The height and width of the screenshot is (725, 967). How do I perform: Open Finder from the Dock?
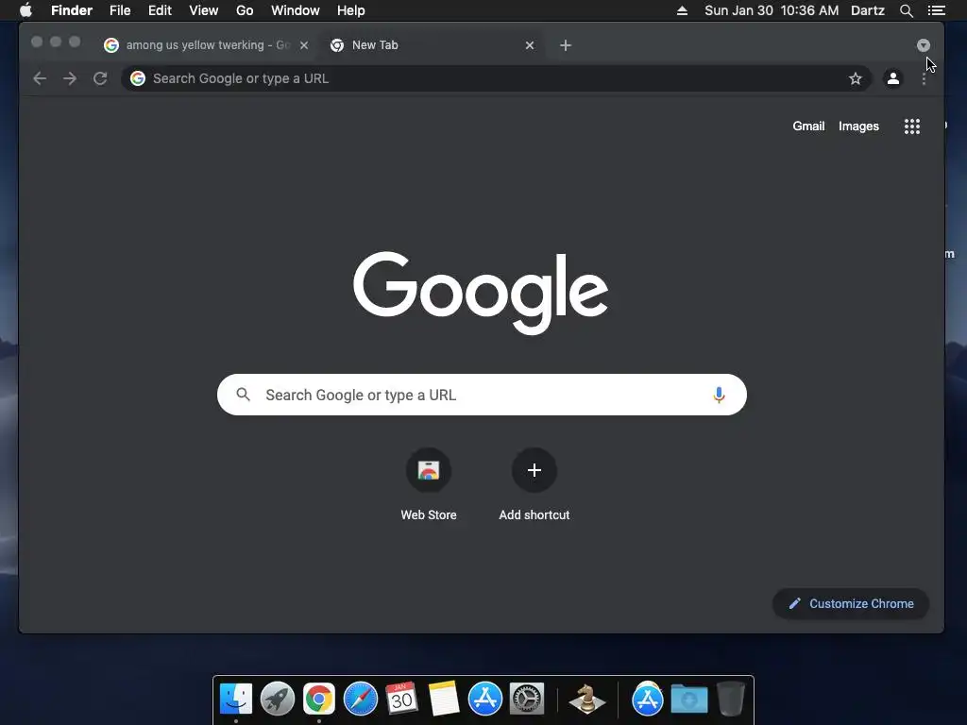(236, 699)
